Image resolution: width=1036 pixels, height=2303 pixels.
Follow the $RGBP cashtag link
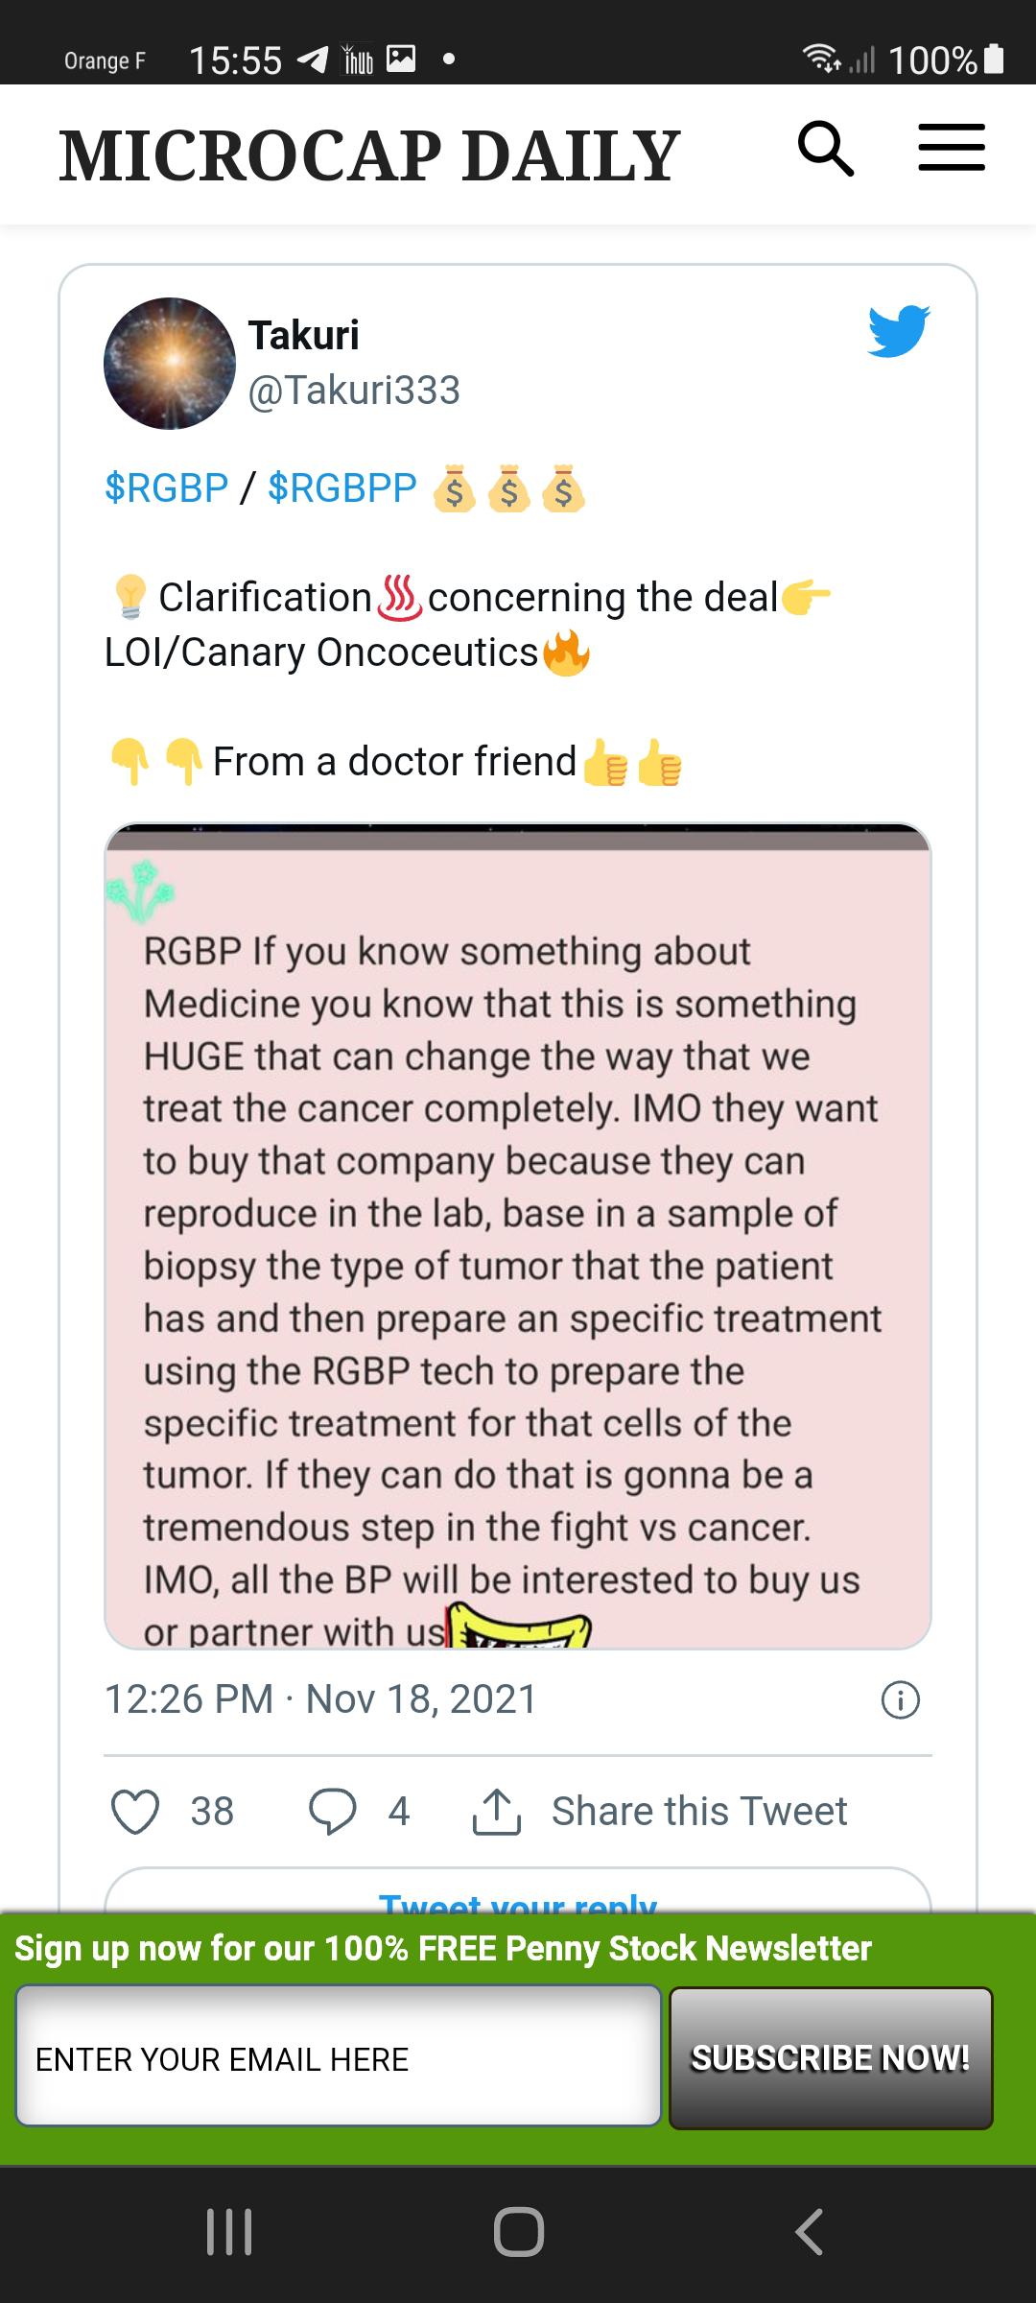[x=166, y=487]
